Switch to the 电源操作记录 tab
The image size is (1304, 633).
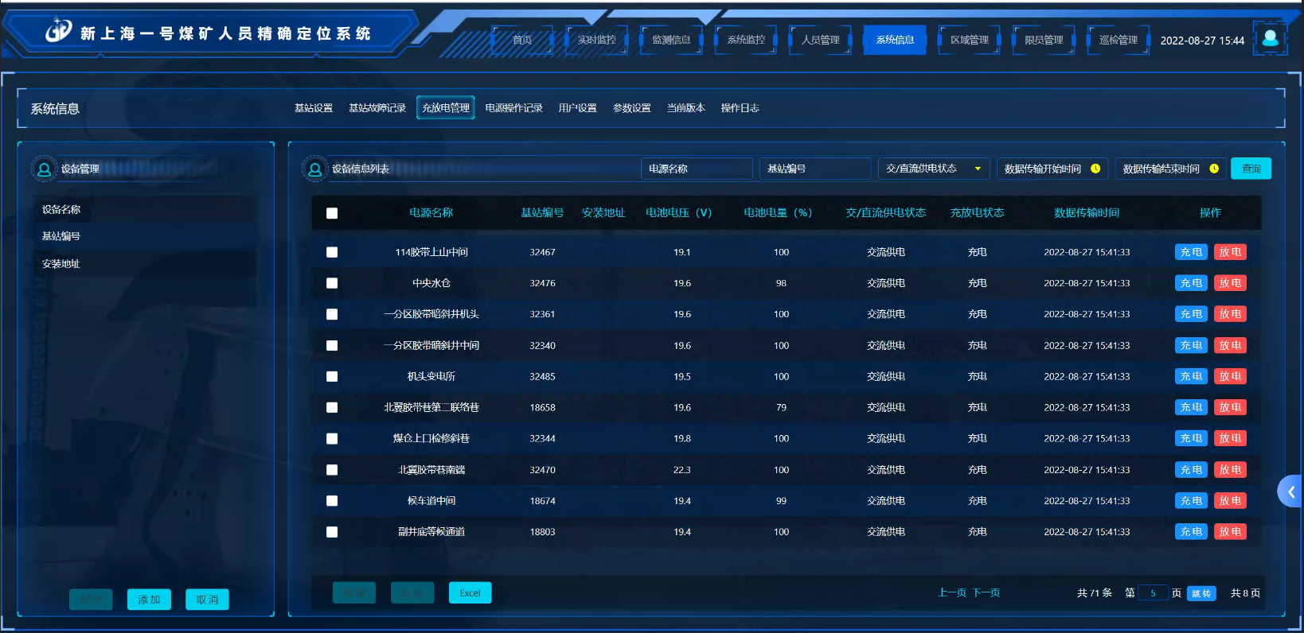tap(513, 108)
